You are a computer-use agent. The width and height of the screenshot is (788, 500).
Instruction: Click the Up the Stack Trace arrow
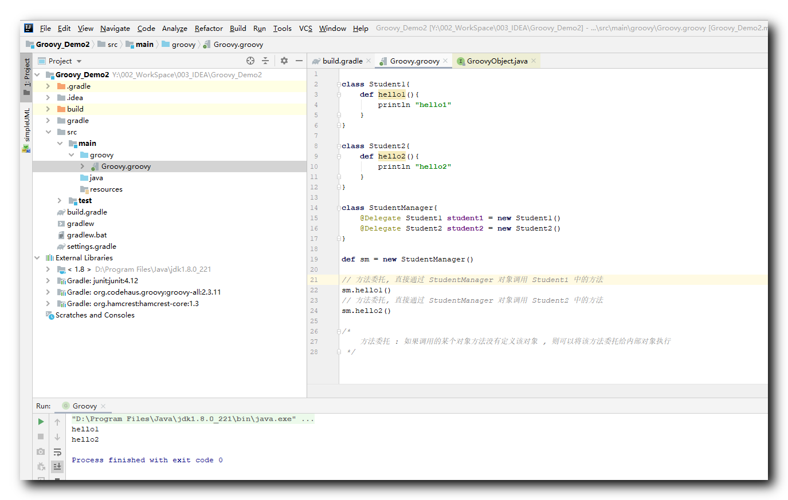[x=57, y=422]
